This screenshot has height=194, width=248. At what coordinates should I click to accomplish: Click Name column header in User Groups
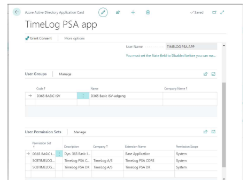[95, 88]
